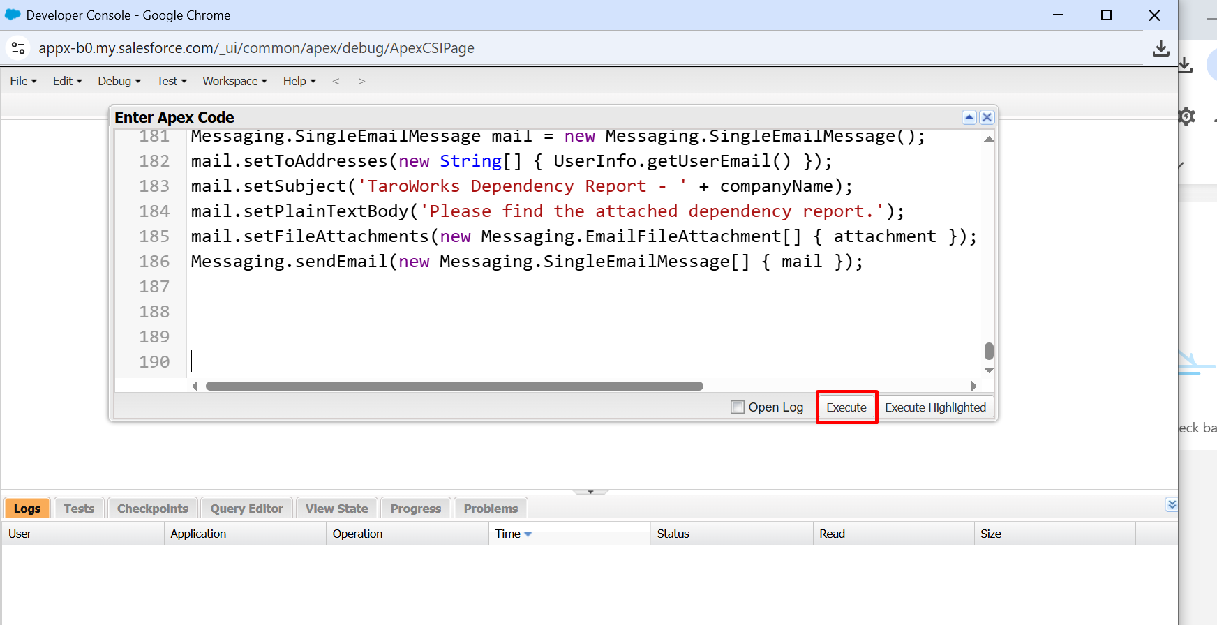Switch to the Query Editor tab
The image size is (1217, 625).
point(247,509)
